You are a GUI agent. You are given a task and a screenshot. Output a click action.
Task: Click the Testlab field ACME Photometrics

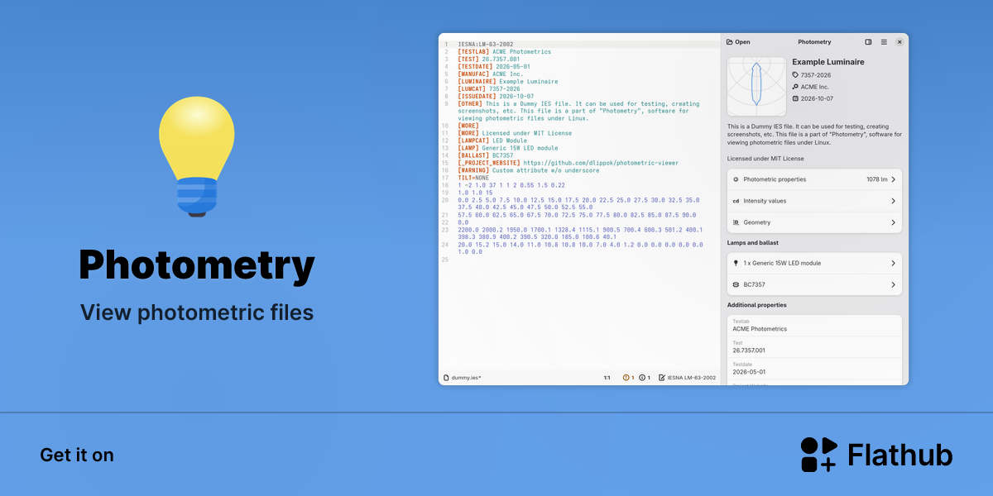point(814,325)
